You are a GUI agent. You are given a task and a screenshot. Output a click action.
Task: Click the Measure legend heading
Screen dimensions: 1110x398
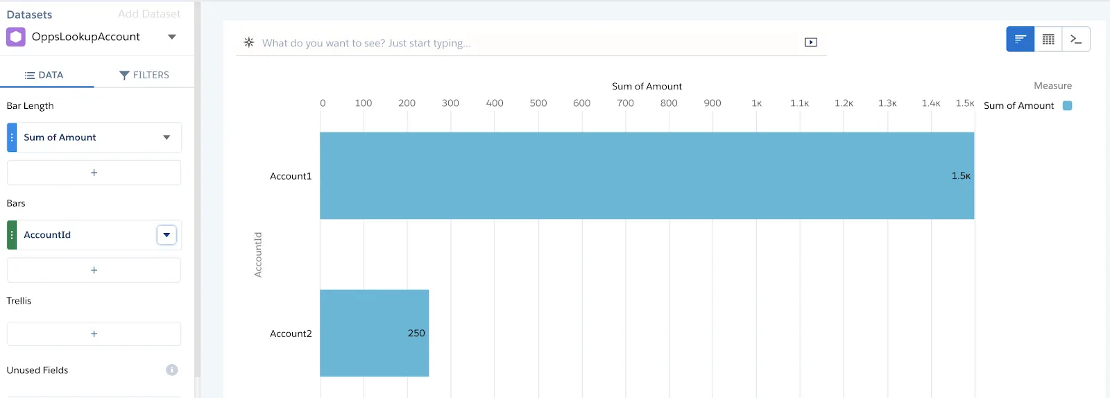point(1052,86)
